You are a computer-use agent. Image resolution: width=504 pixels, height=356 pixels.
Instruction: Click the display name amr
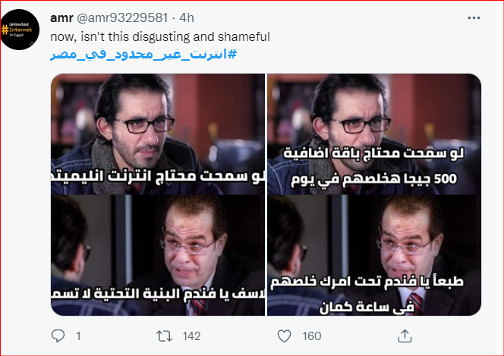coord(61,18)
